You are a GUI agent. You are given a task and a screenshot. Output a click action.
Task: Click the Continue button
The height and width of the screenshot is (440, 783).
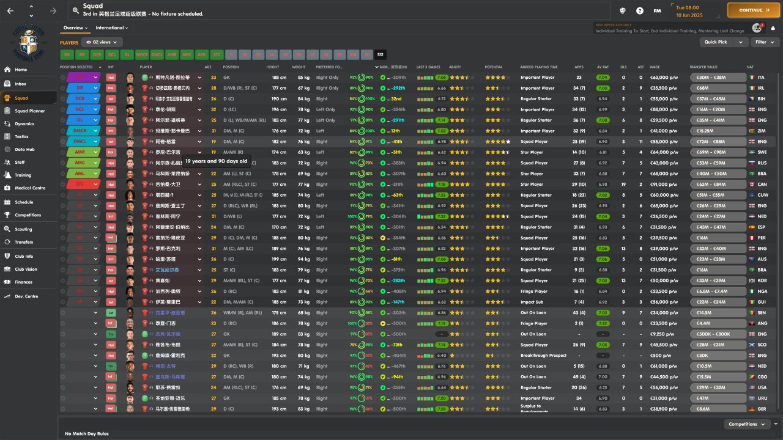coord(754,10)
